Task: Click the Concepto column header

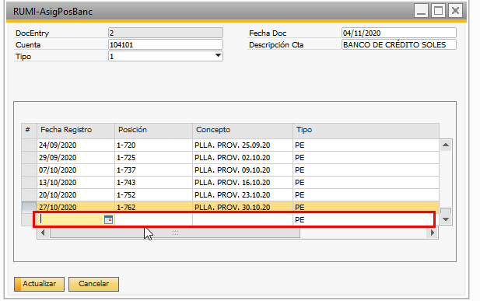Action: 243,130
